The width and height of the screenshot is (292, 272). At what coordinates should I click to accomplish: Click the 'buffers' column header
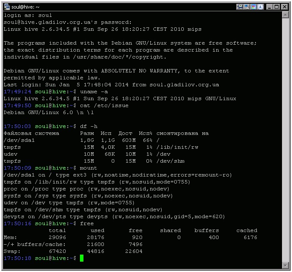point(207,230)
